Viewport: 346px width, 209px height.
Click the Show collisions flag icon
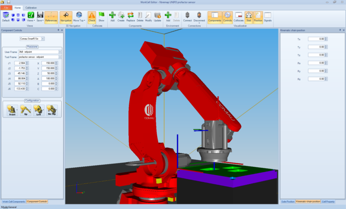[101, 17]
